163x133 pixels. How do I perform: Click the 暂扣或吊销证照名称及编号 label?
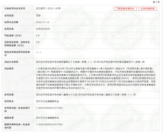17,54
